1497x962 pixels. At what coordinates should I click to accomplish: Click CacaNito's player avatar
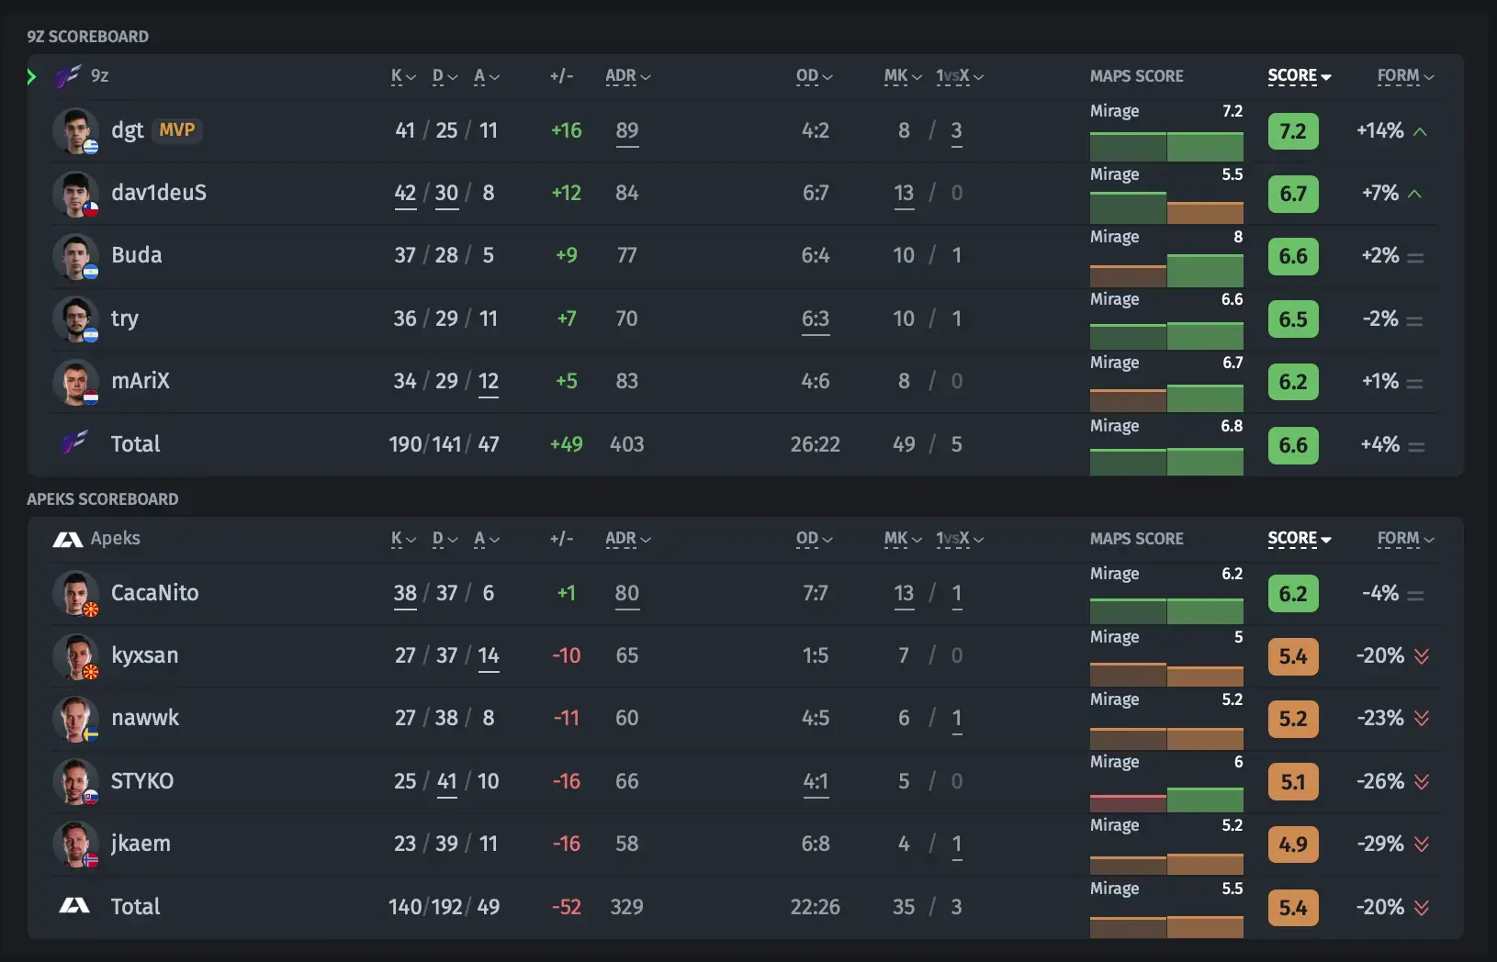(x=75, y=593)
